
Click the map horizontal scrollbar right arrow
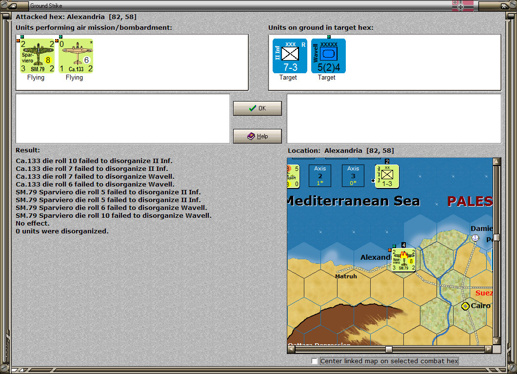click(x=489, y=349)
